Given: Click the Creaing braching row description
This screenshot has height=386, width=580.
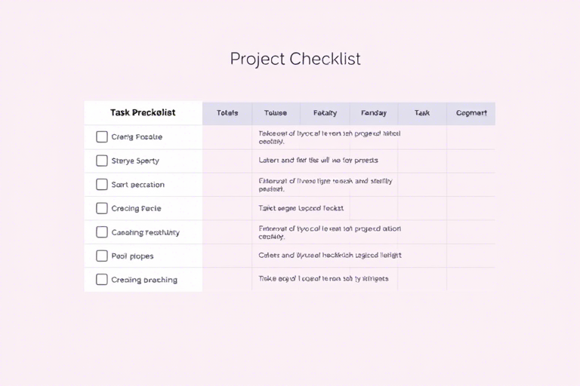Looking at the screenshot, I should click(x=323, y=279).
